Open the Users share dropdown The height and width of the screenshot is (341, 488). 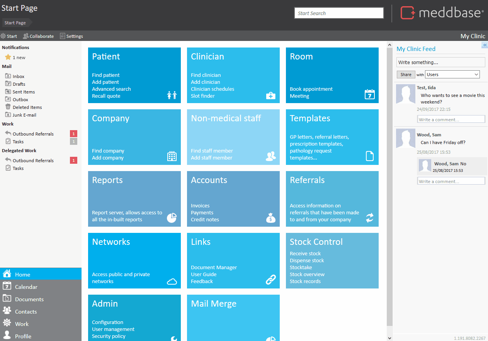click(x=452, y=75)
